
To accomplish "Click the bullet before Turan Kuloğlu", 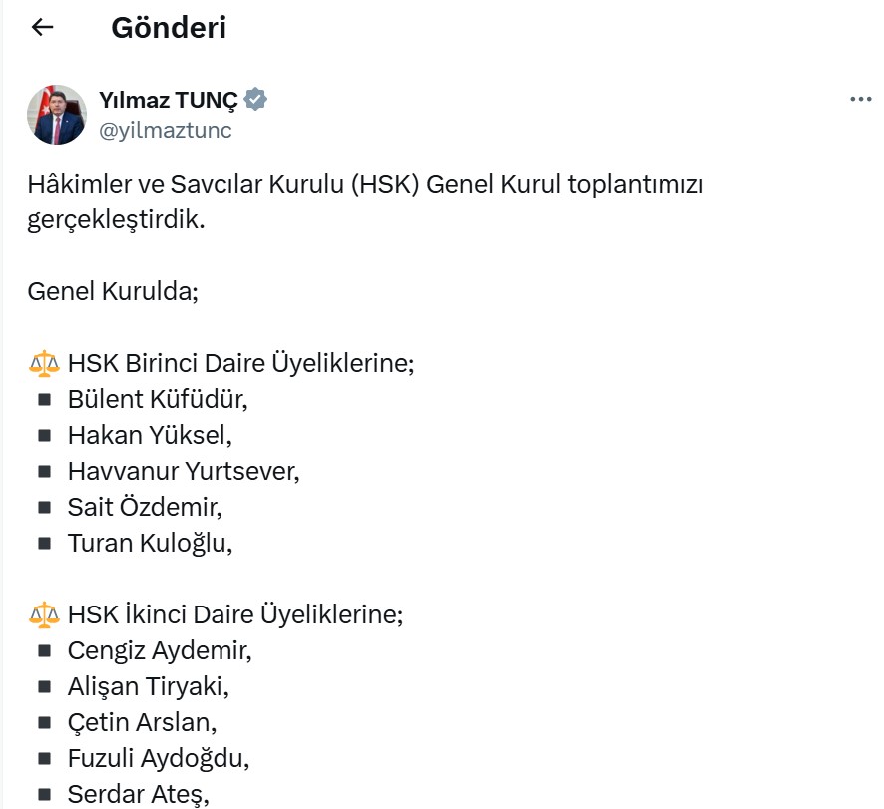I will pyautogui.click(x=44, y=544).
